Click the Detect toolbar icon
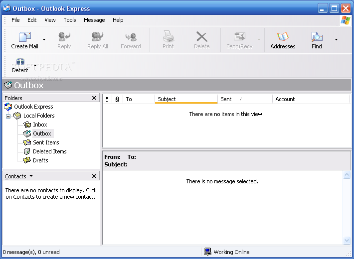Screen dimensions: 354x259 click(x=20, y=62)
